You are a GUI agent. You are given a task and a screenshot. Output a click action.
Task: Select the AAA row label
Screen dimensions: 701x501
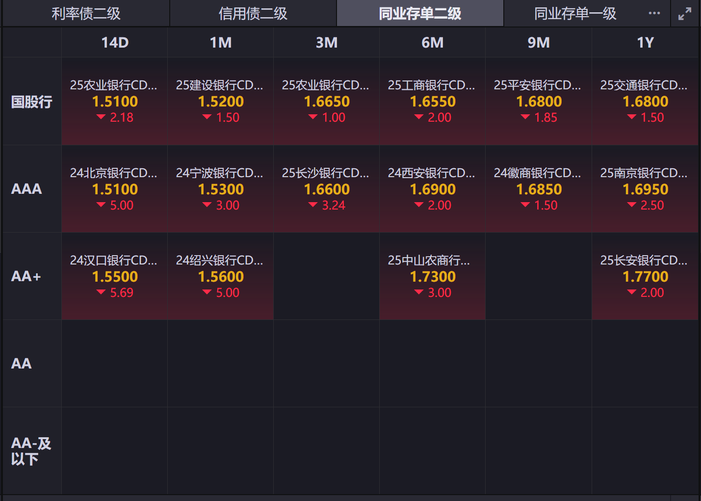point(32,189)
